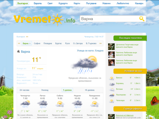Click the Последно посетени green header

130,38
